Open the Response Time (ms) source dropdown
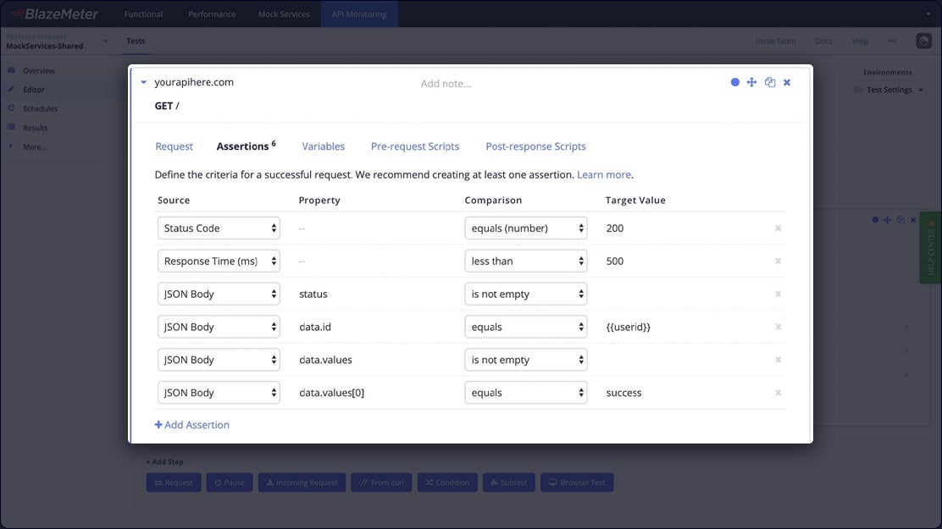 click(x=219, y=262)
